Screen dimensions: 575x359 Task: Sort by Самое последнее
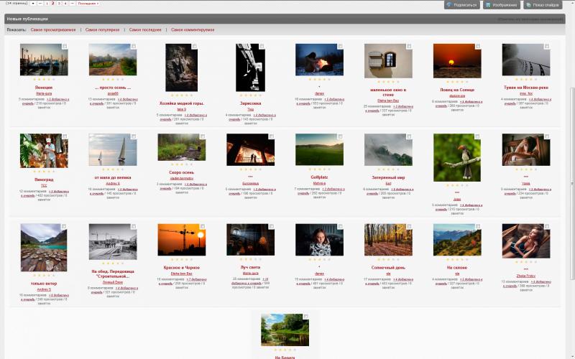coord(145,29)
